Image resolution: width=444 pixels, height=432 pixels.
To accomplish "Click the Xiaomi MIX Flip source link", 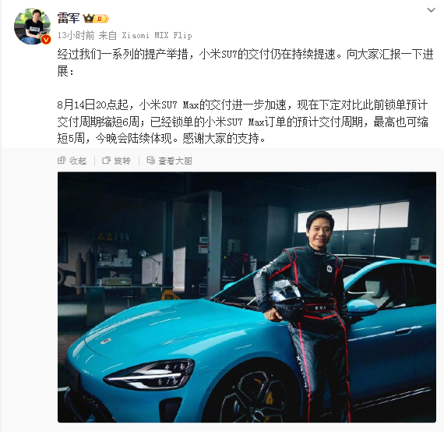I will click(x=157, y=35).
